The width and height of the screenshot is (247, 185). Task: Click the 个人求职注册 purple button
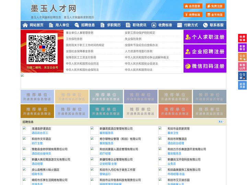click(x=205, y=37)
